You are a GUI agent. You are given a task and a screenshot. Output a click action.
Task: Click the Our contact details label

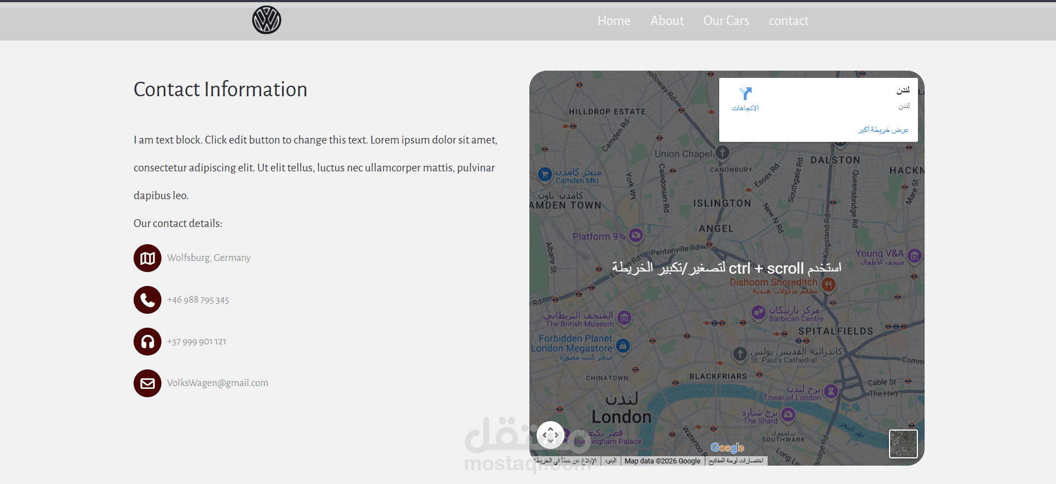pos(178,223)
